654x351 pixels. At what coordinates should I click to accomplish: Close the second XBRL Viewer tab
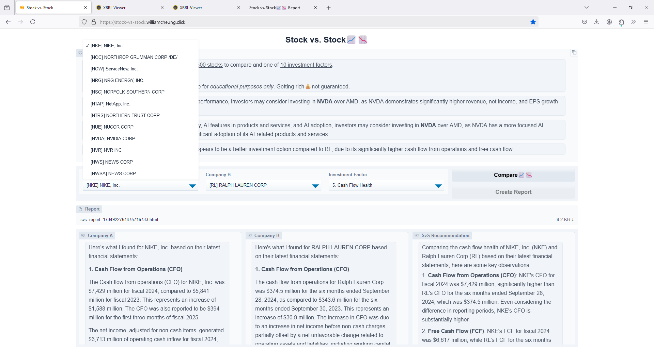tap(238, 7)
